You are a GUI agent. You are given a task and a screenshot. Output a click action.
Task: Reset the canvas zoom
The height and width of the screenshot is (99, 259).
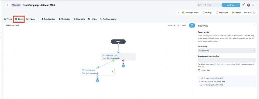pos(184,25)
